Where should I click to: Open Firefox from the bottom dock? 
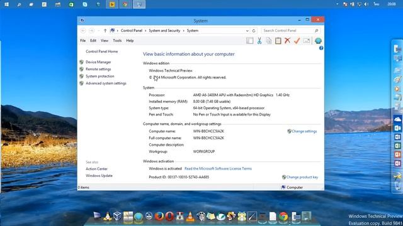159,216
